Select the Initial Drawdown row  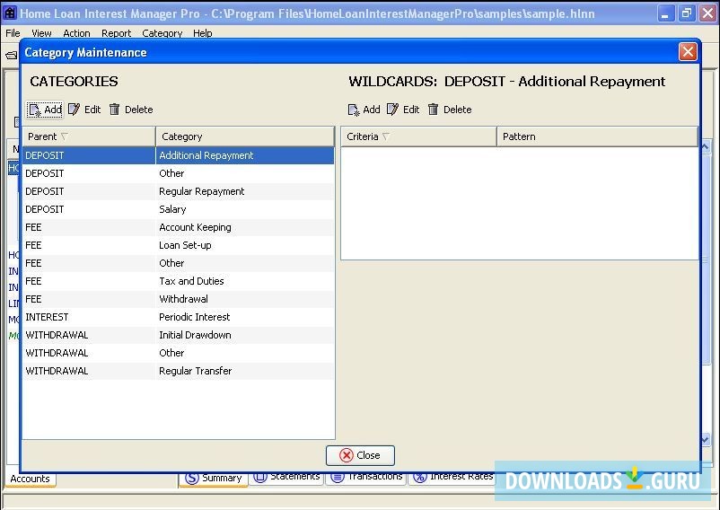(x=178, y=335)
